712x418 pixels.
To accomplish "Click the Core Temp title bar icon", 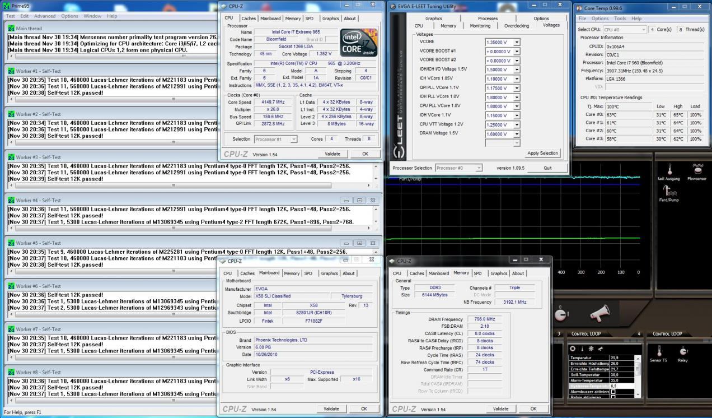I will coord(579,8).
